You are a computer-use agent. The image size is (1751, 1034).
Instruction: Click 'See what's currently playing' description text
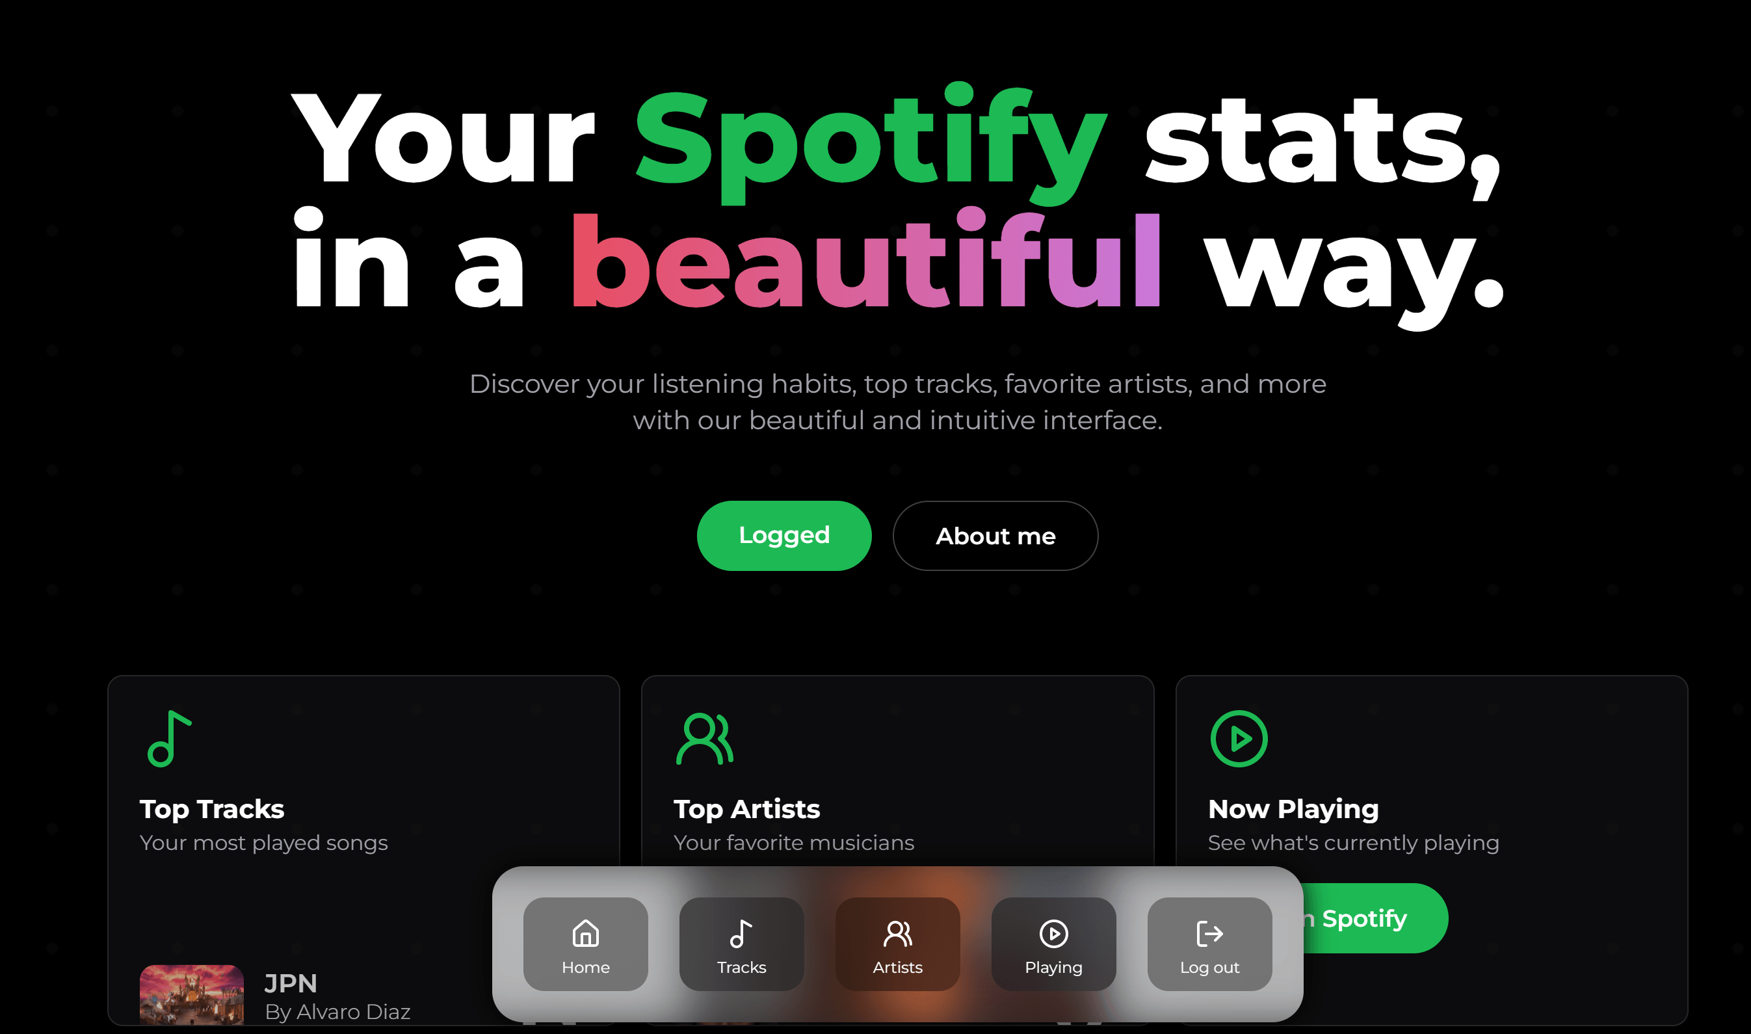click(1353, 843)
